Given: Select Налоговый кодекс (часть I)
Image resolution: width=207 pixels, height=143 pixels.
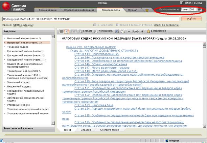Looking at the screenshot, I should click(24, 38).
